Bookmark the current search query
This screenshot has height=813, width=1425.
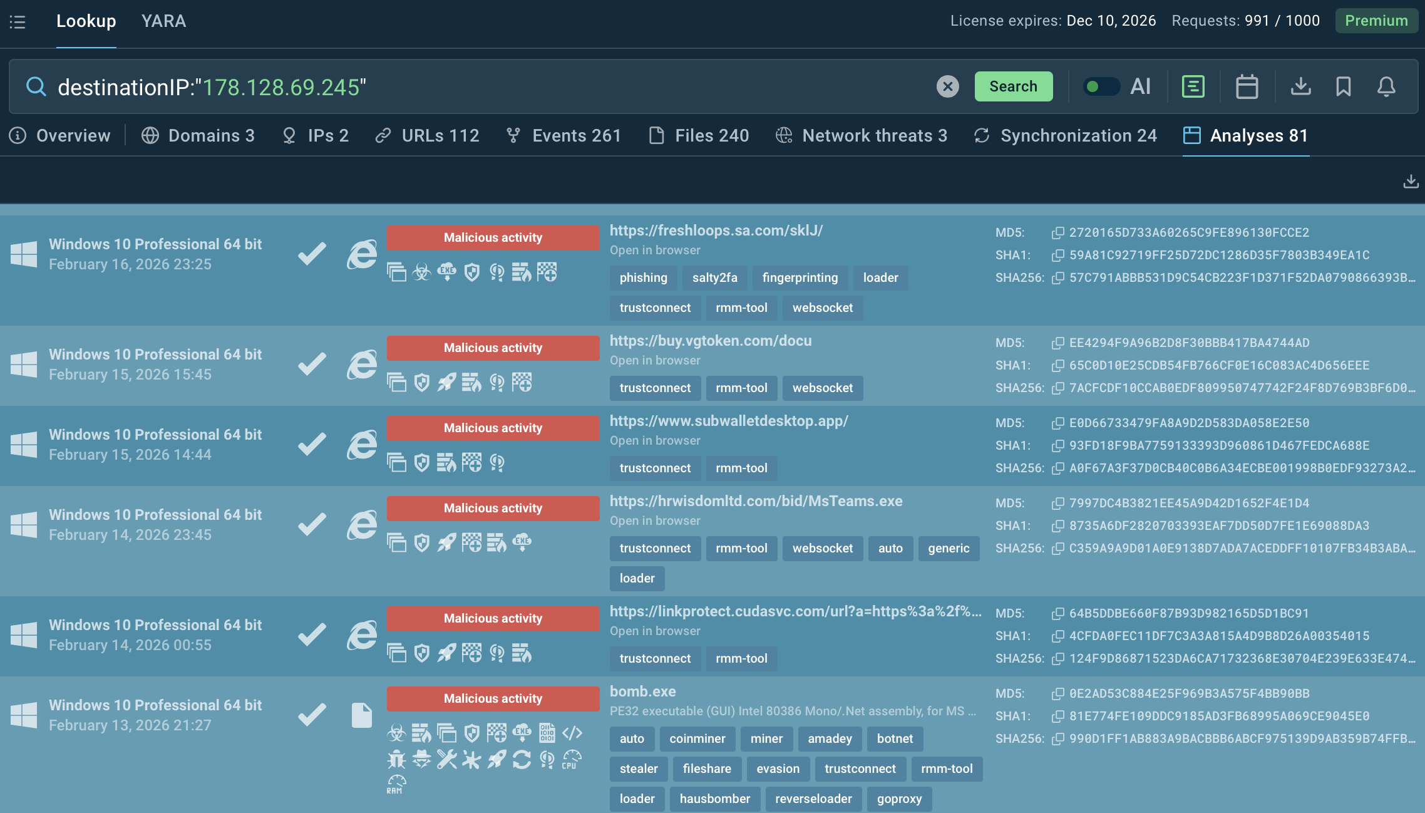tap(1344, 87)
